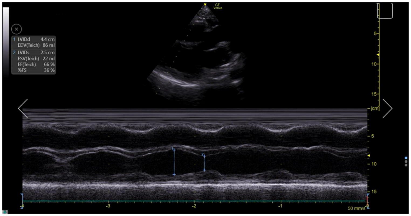This screenshot has width=411, height=216.
Task: Click the focus marker on the M-mode depth scale
Action: pyautogui.click(x=369, y=156)
